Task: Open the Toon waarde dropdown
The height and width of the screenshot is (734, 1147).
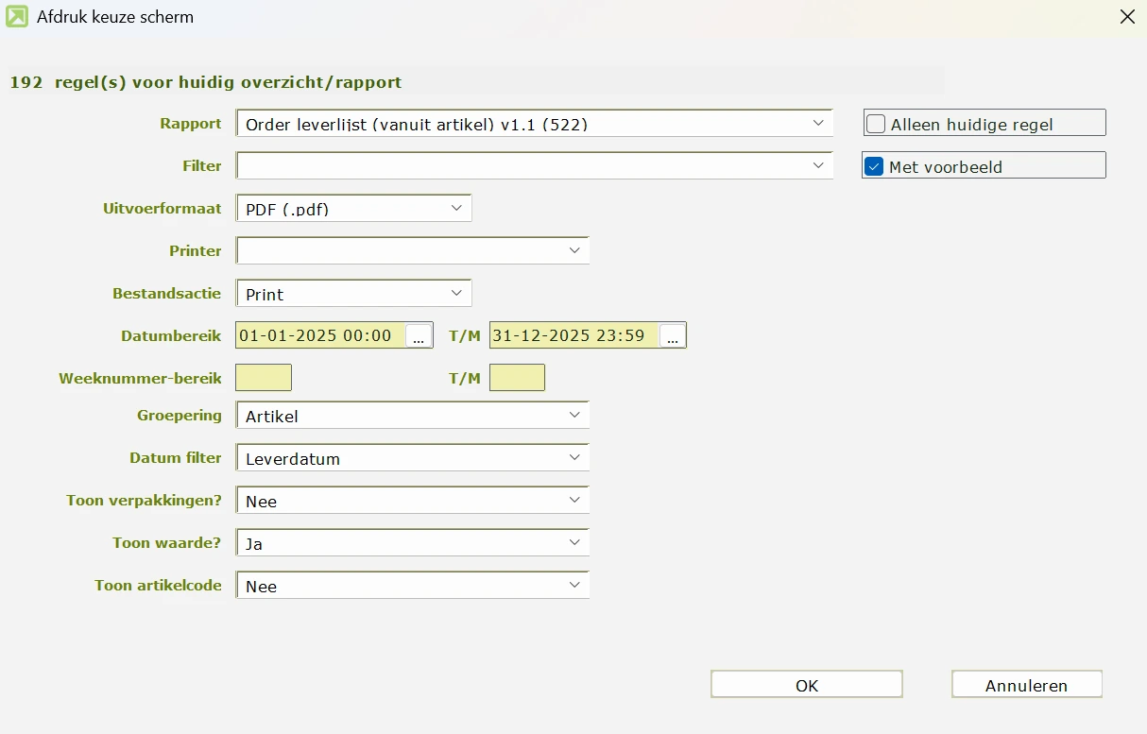Action: [573, 542]
